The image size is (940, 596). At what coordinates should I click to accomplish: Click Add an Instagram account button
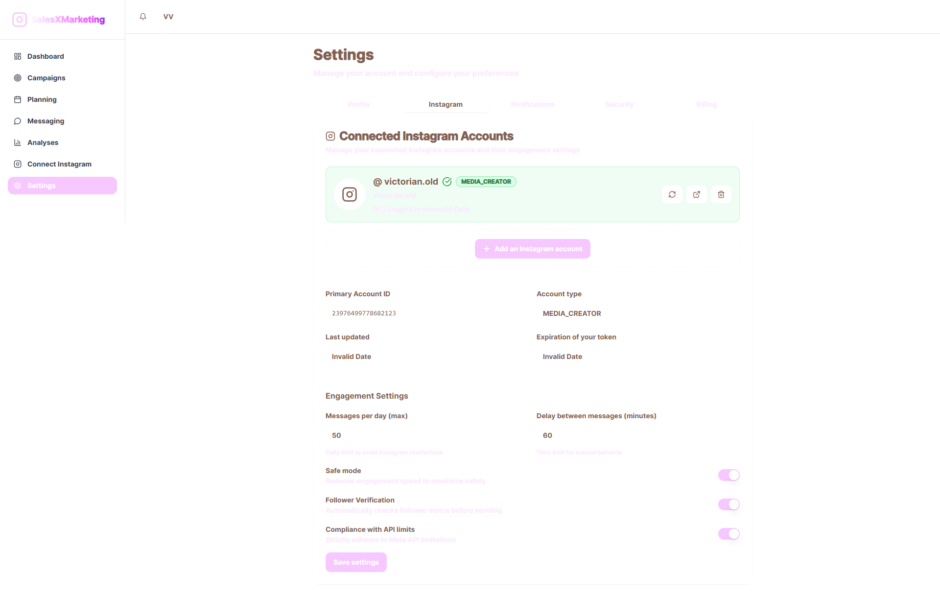click(533, 249)
